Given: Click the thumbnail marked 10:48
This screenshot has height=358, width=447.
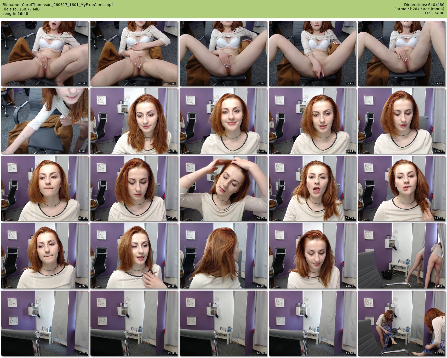Looking at the screenshot, I should tap(134, 256).
